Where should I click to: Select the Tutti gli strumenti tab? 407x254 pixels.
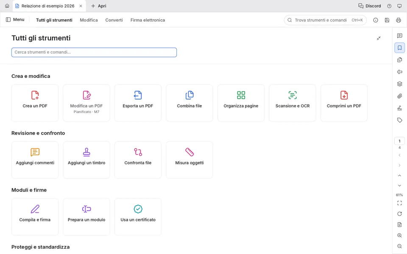54,20
